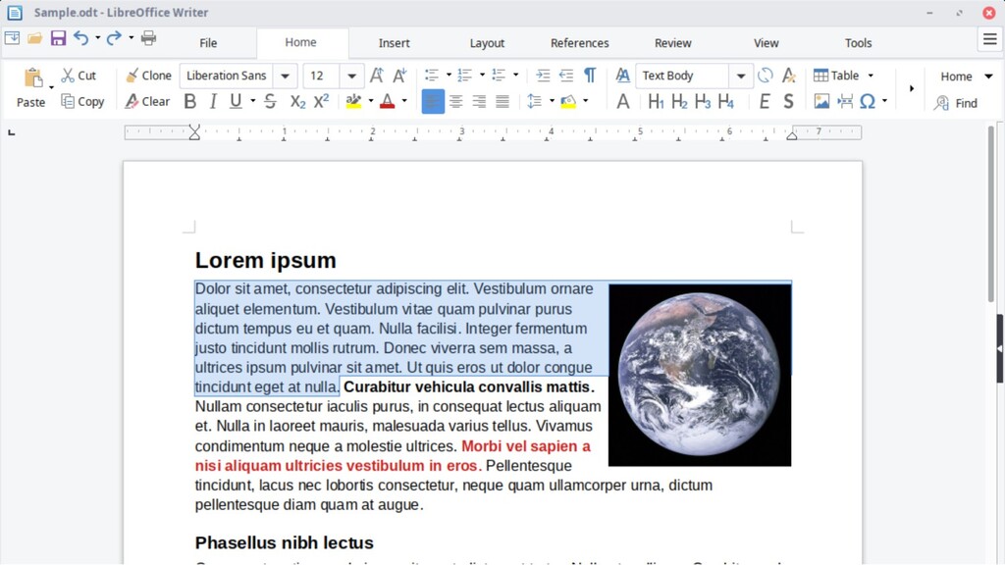Insert special character omega

coord(868,101)
